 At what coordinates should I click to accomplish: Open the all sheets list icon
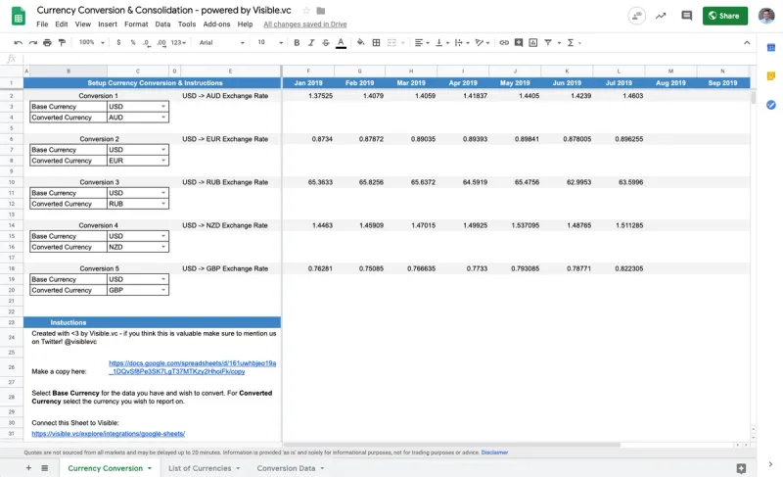(x=44, y=468)
